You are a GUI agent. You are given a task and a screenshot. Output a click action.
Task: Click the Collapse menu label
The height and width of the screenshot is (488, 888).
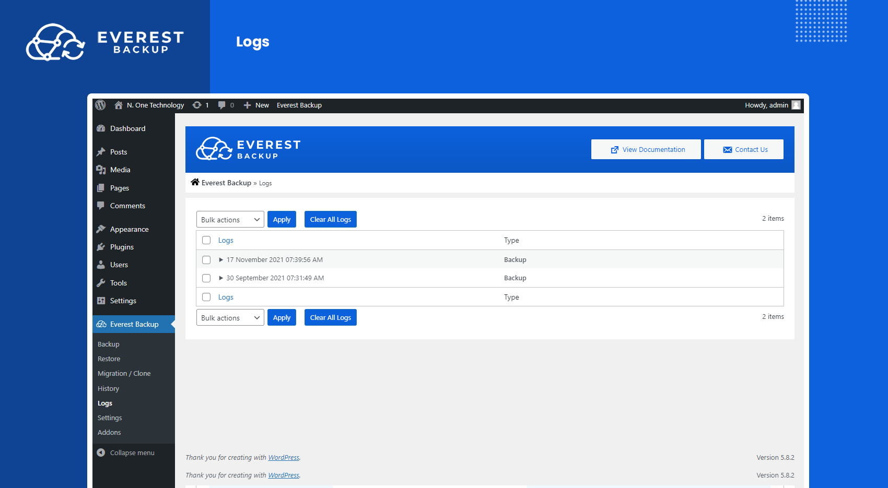coord(132,453)
